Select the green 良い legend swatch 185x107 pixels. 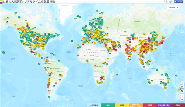click(x=108, y=105)
